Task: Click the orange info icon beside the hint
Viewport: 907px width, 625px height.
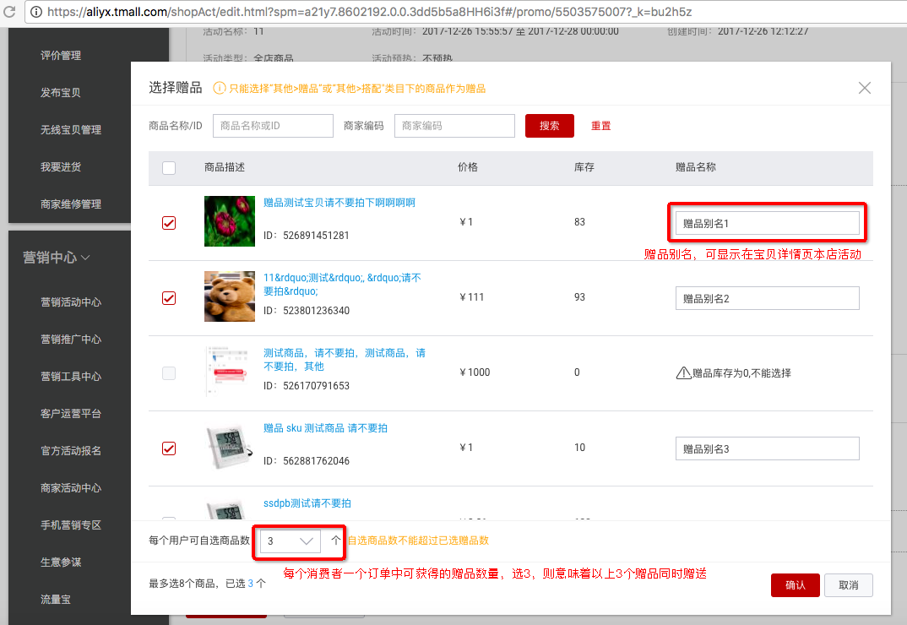Action: click(220, 89)
